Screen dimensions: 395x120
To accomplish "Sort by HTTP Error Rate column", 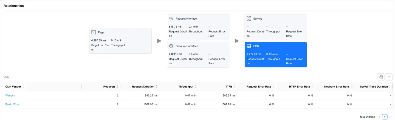I will pos(312,87).
